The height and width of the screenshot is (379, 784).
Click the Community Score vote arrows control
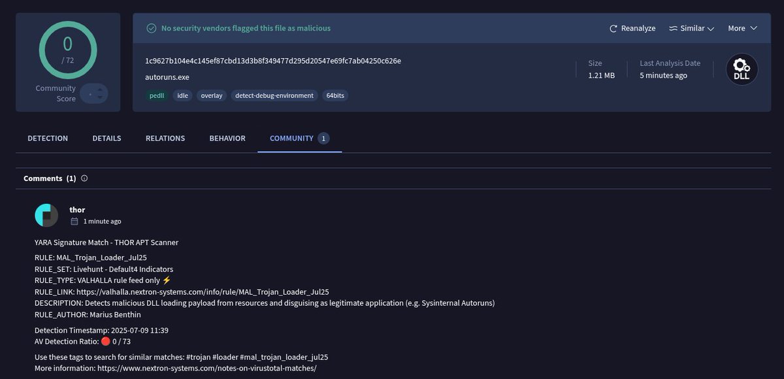tap(94, 93)
